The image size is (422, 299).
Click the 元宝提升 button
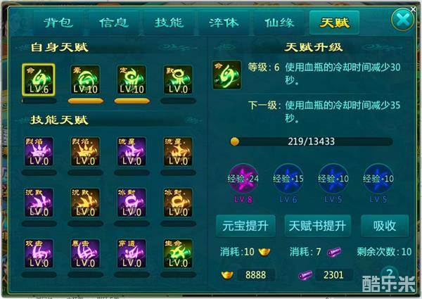coord(245,226)
